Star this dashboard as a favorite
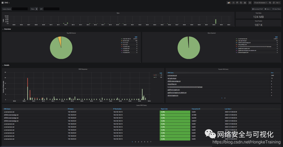The image size is (283, 147). coord(233,3)
